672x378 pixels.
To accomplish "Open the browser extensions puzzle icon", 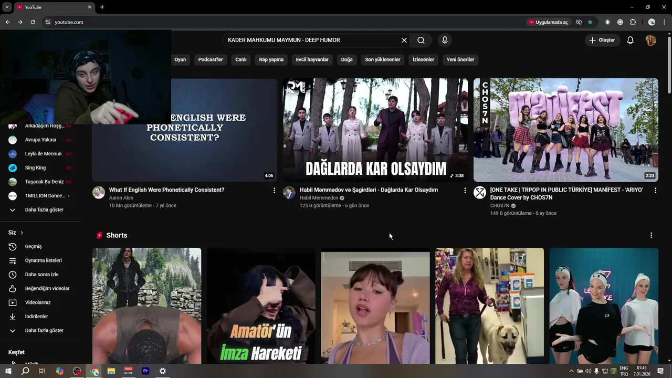I will point(633,22).
